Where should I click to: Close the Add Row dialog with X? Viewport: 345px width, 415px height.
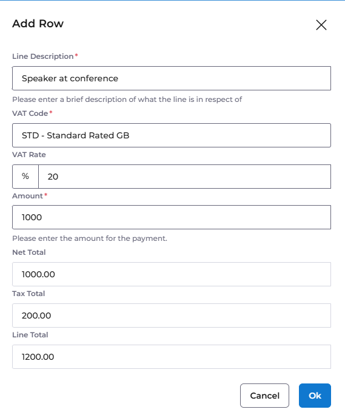pos(321,25)
